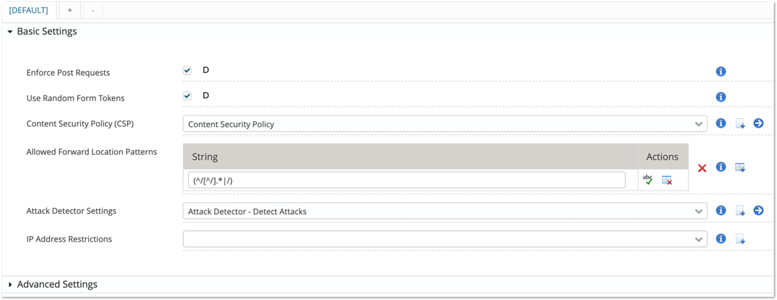Screen dimensions: 777x300
Task: Click red X beside Allowed Forward Location table
Action: pos(702,168)
